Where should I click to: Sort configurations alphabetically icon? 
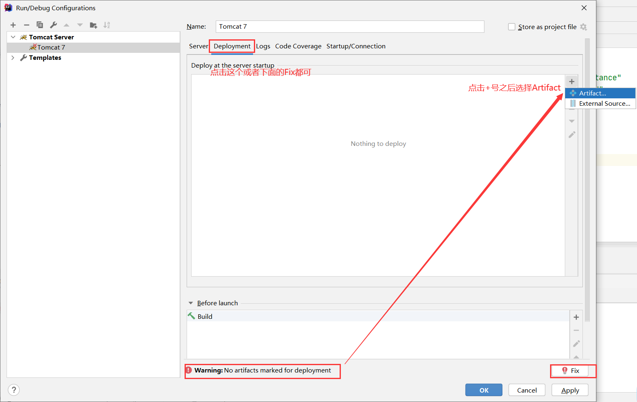(x=107, y=25)
